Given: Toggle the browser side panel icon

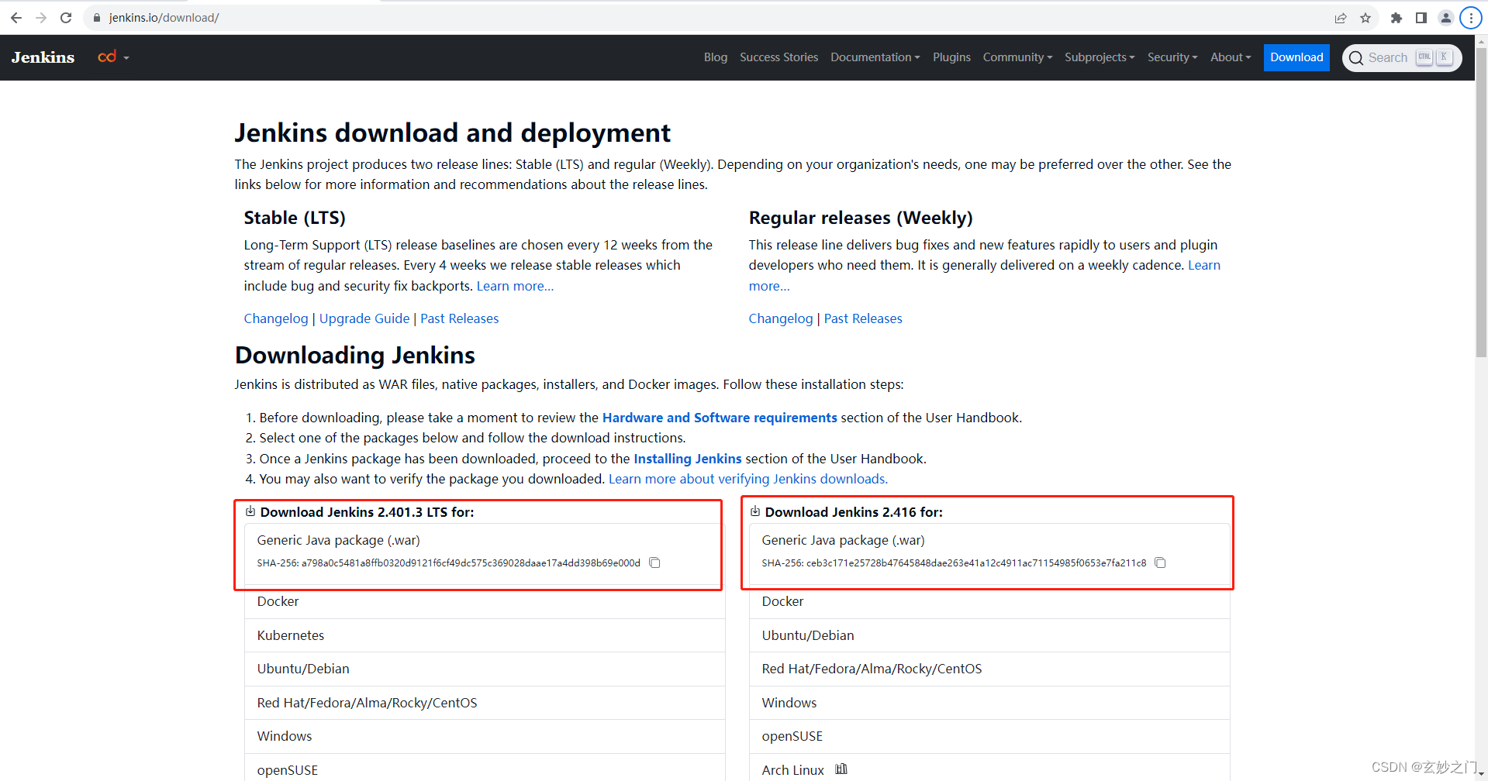Looking at the screenshot, I should pos(1421,18).
